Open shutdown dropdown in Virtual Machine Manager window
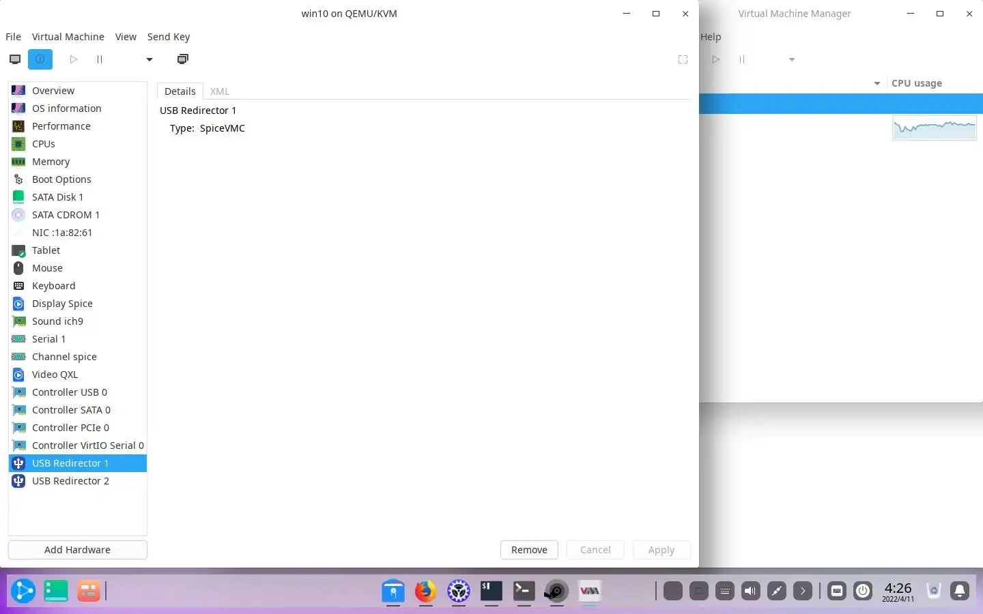Viewport: 983px width, 614px height. coord(792,59)
